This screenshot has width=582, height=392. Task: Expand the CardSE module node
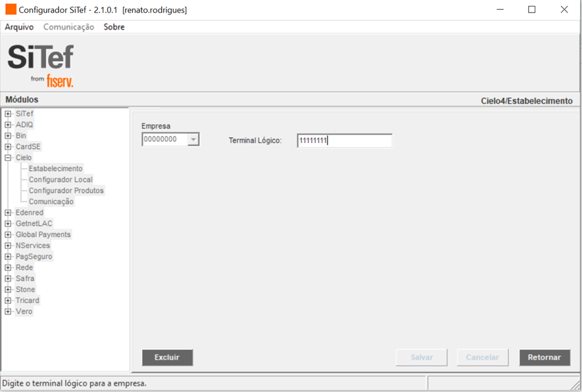pos(8,146)
